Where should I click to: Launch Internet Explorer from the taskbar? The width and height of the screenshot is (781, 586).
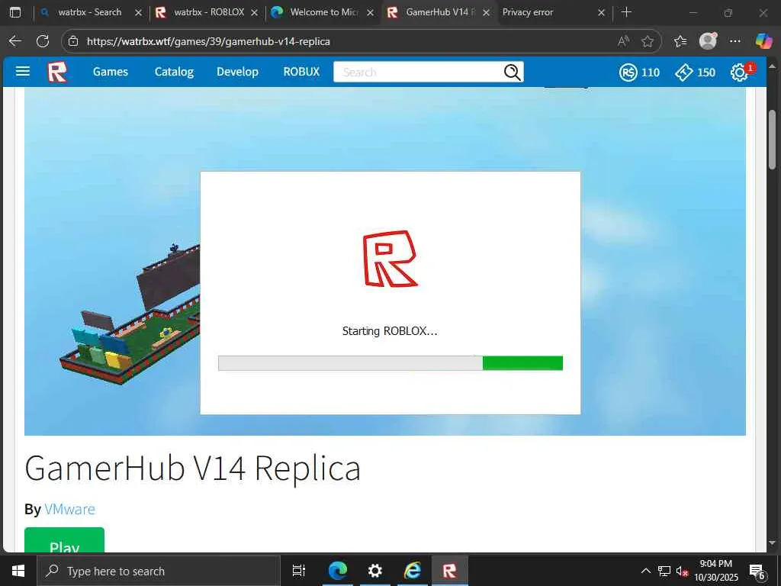tap(413, 571)
